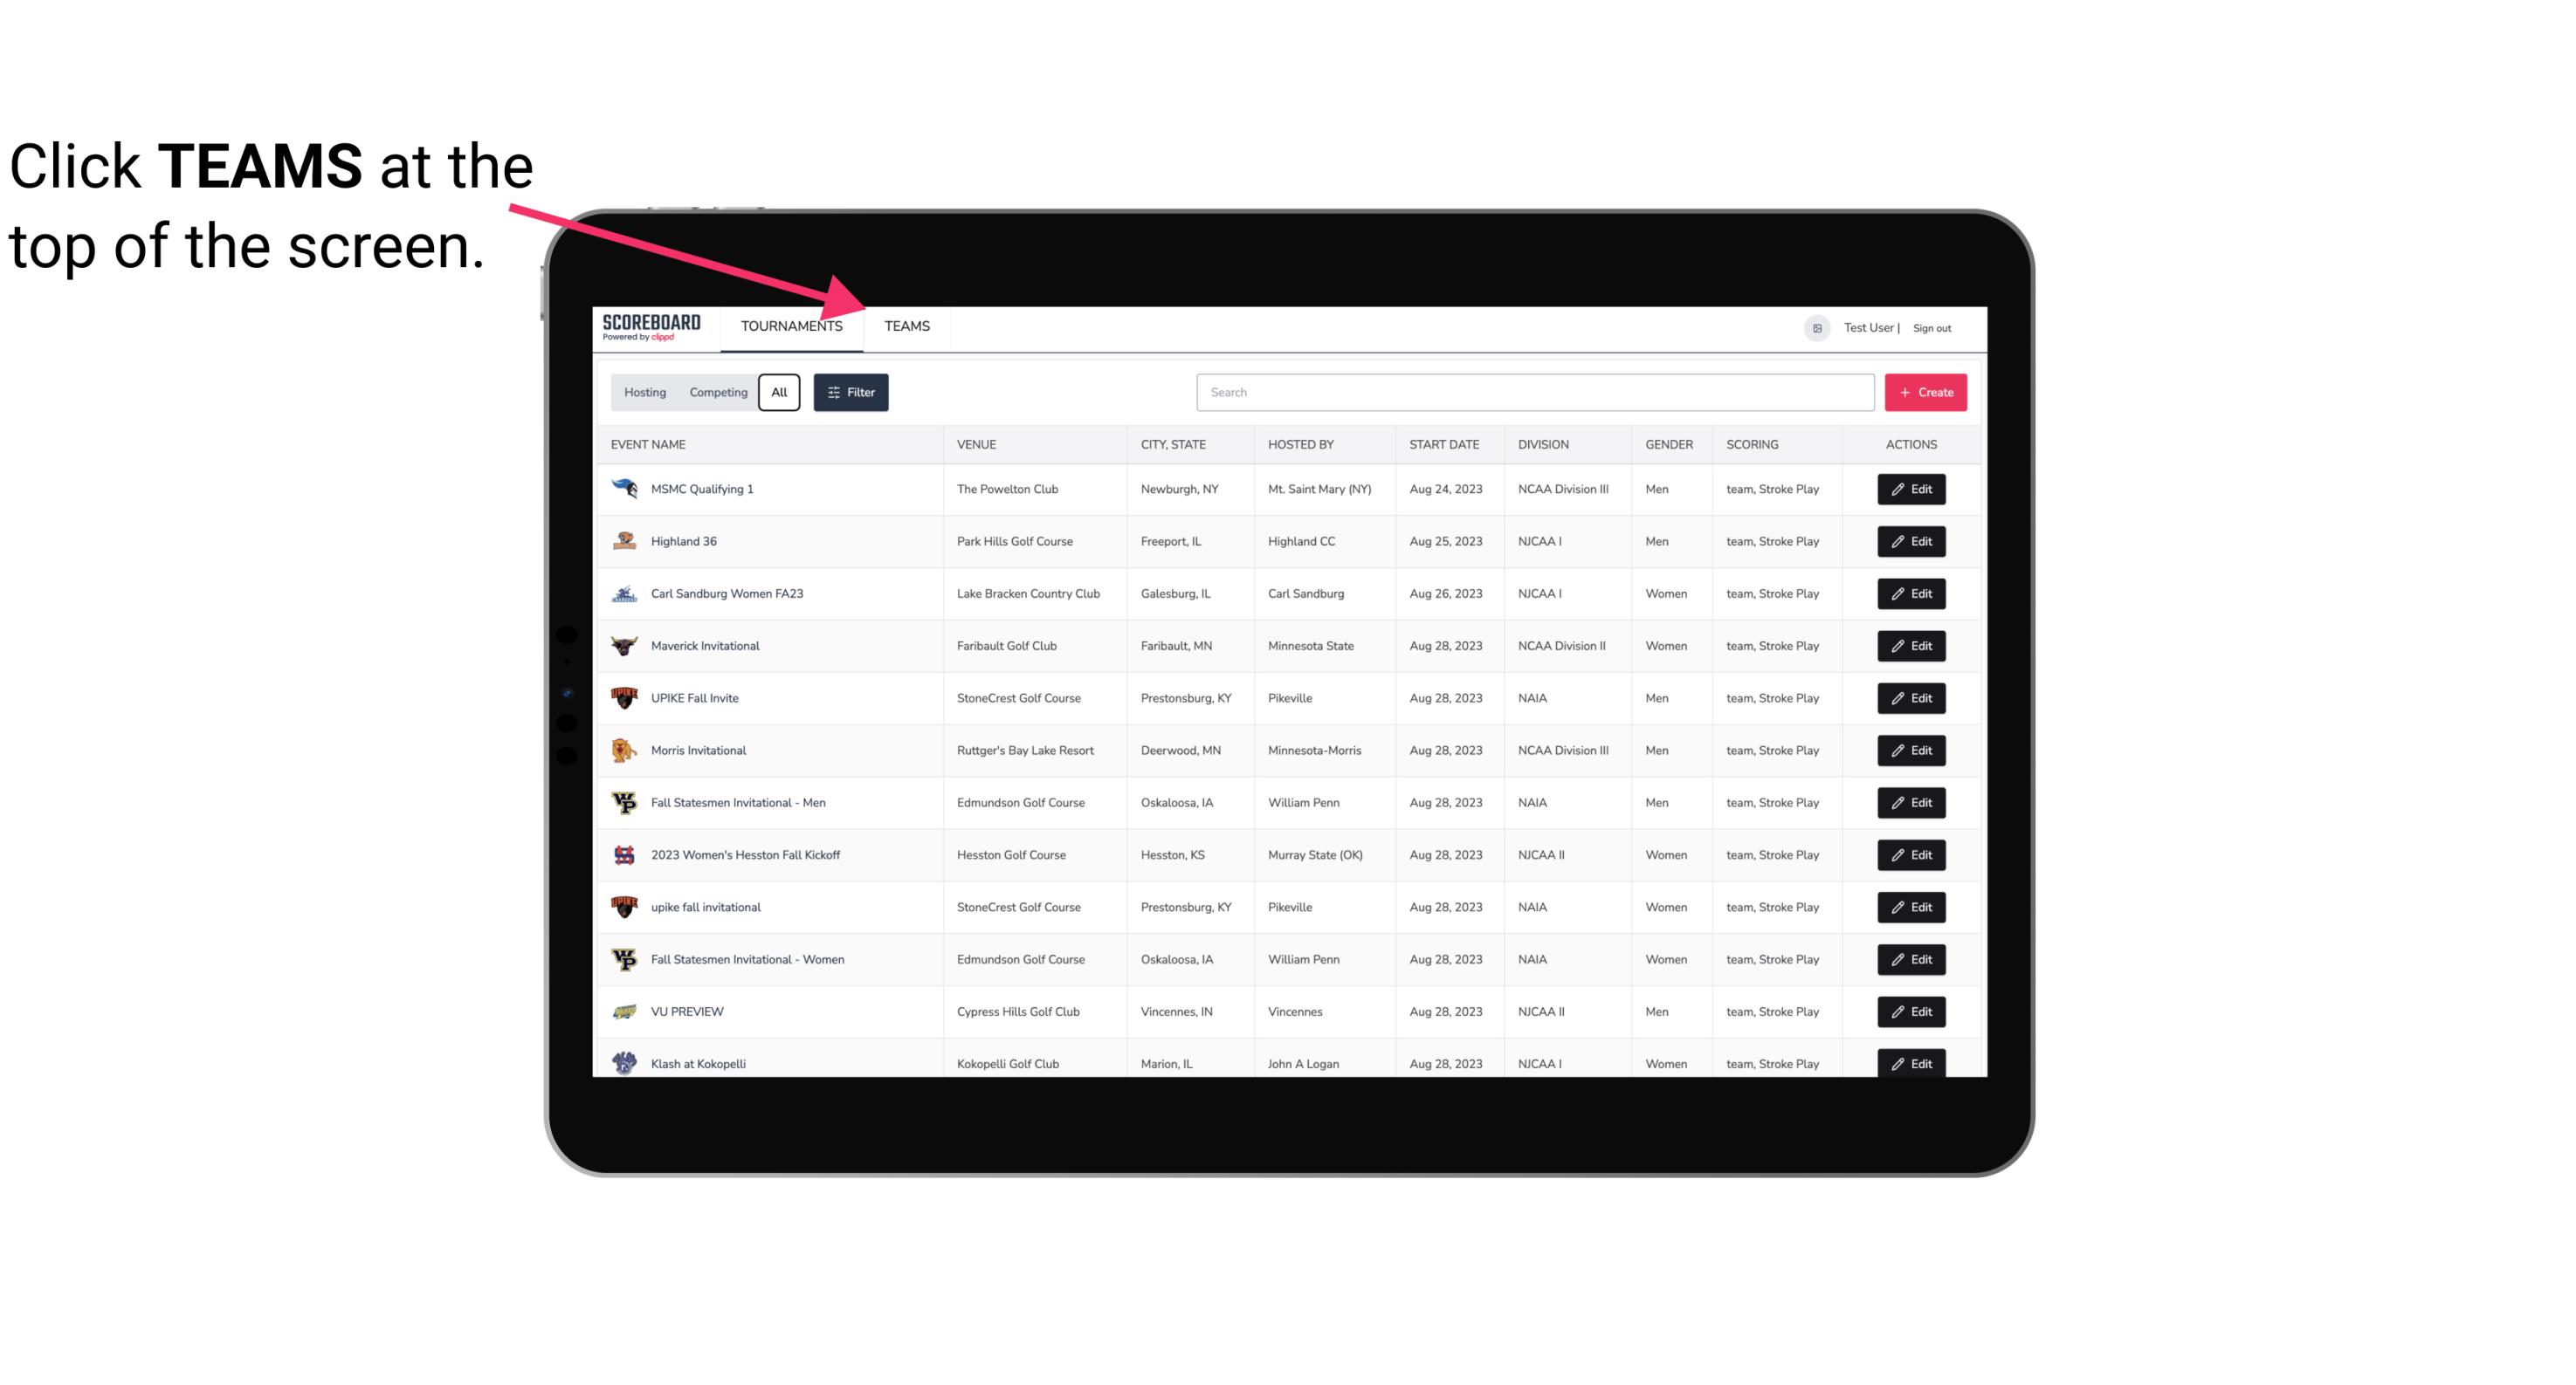The image size is (2576, 1385).
Task: Open the Filter dropdown options
Action: [851, 393]
